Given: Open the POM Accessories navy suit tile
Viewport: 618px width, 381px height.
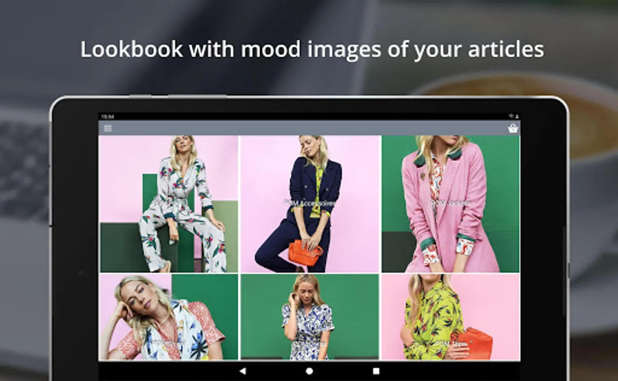Looking at the screenshot, I should (310, 204).
